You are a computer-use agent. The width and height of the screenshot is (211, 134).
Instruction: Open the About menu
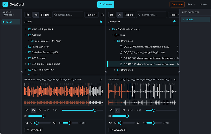point(203,4)
